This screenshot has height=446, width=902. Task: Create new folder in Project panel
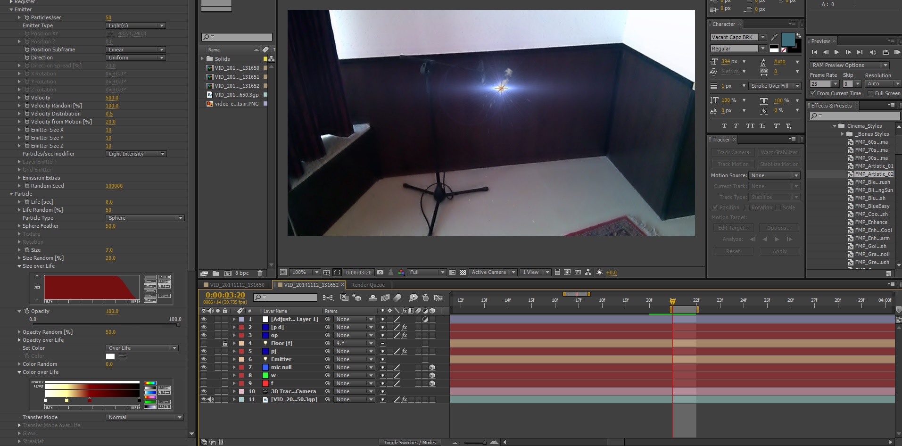click(x=215, y=273)
